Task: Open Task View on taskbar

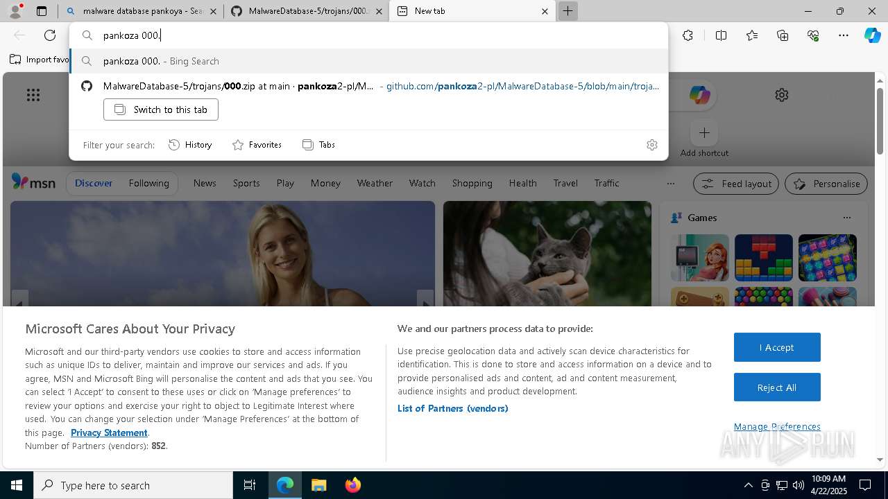Action: point(250,485)
